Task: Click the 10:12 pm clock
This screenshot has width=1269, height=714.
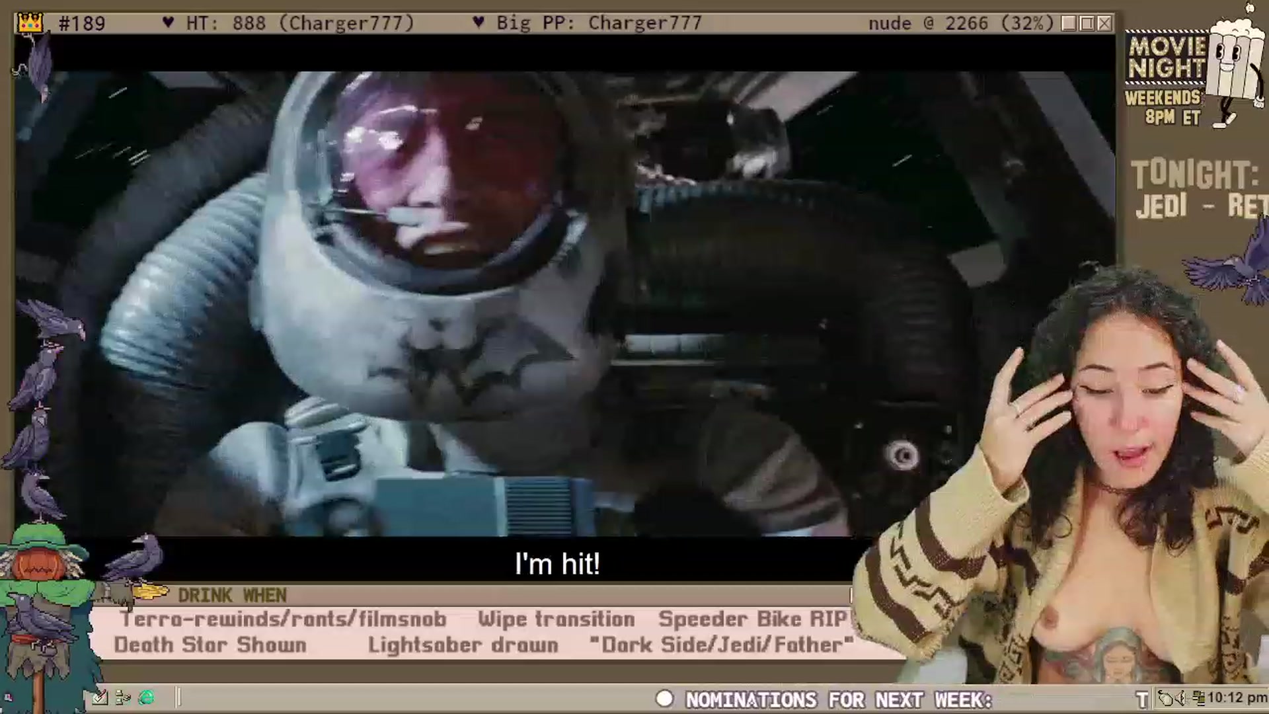Action: (1237, 698)
